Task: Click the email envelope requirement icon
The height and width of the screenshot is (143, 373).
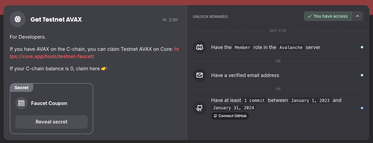Action: 200,75
